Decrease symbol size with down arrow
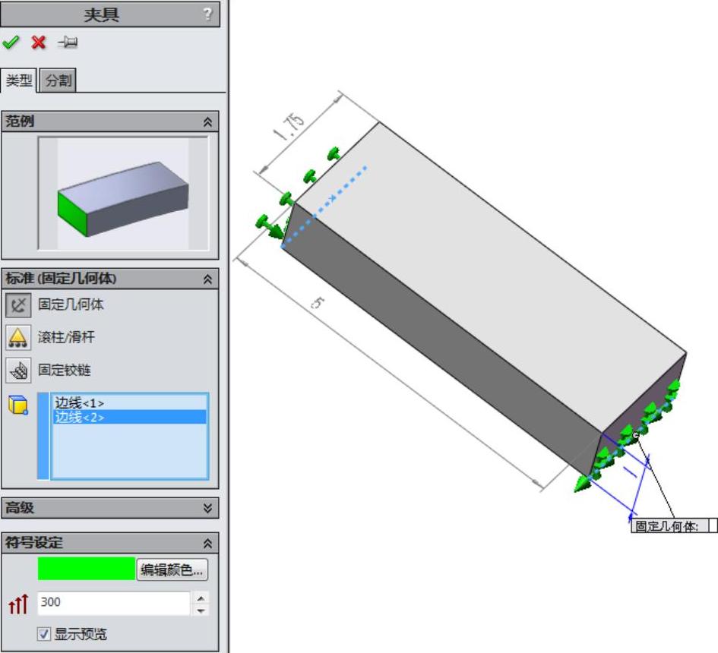The image size is (718, 653). [201, 610]
